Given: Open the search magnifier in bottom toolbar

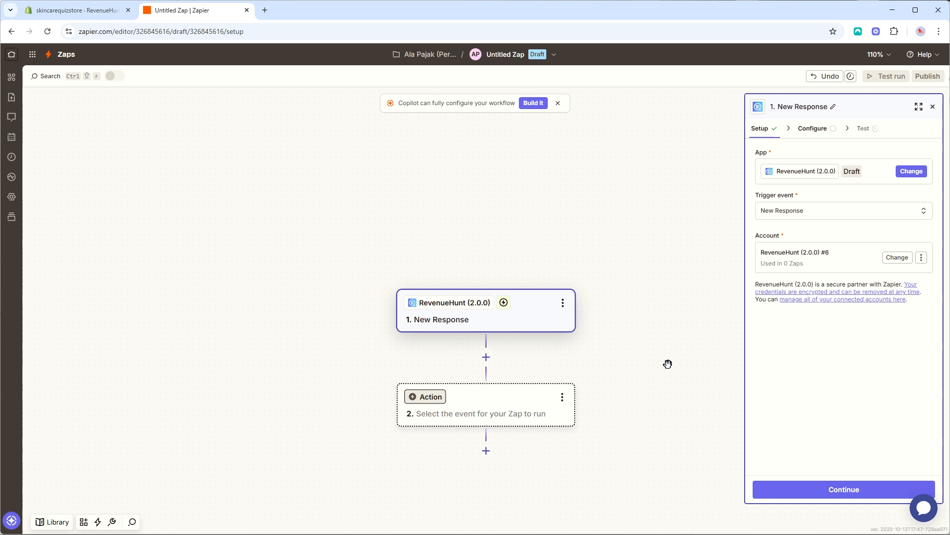Looking at the screenshot, I should (132, 522).
